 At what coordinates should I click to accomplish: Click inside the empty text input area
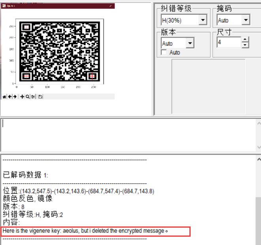[128, 135]
